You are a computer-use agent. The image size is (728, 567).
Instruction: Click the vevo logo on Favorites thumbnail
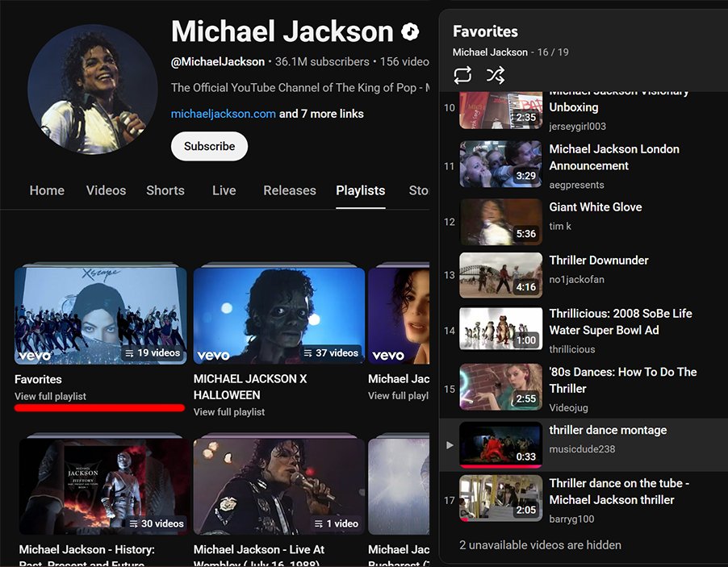(x=34, y=356)
